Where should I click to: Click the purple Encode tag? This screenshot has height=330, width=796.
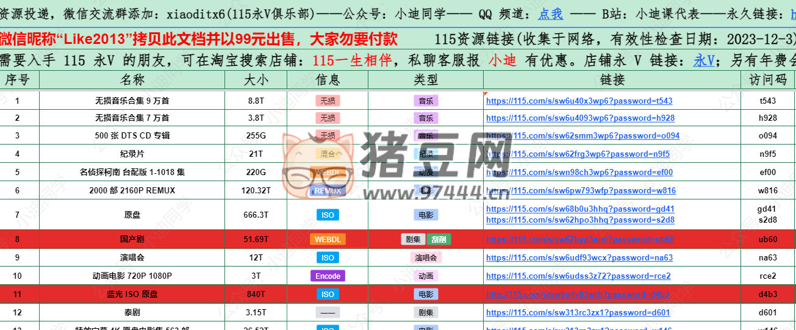pos(328,276)
